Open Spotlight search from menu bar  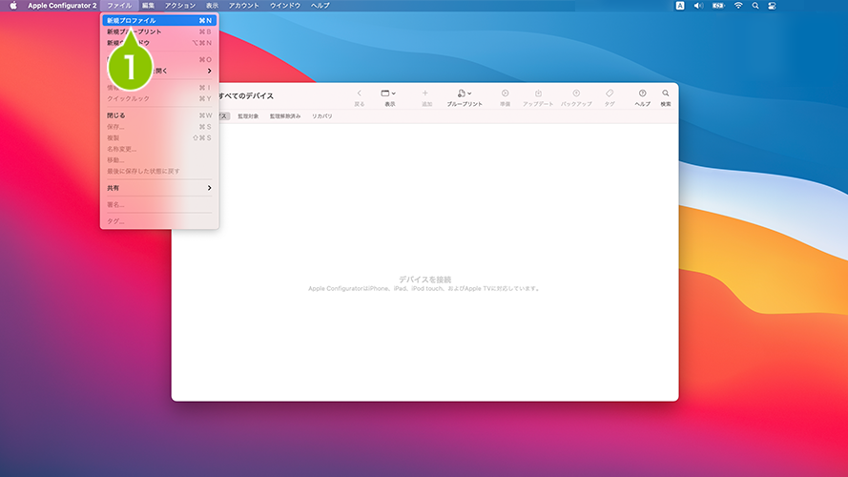(x=755, y=6)
